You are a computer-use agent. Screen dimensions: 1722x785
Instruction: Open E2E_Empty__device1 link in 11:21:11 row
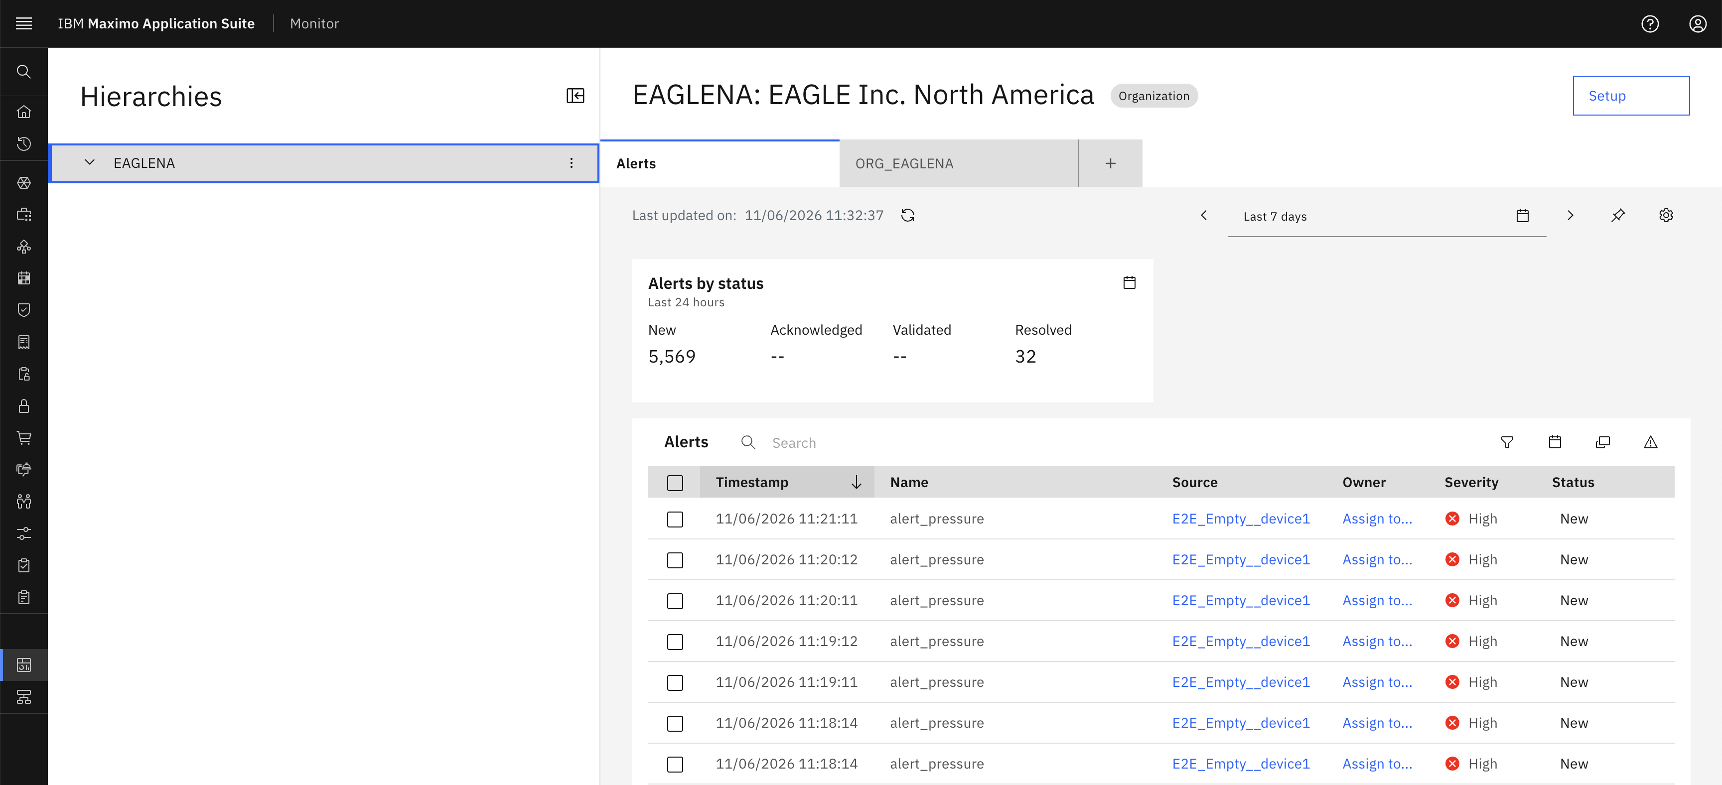1241,519
